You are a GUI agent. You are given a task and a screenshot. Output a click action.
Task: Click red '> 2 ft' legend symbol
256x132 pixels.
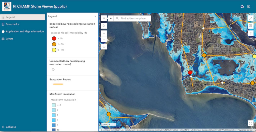(x=54, y=38)
